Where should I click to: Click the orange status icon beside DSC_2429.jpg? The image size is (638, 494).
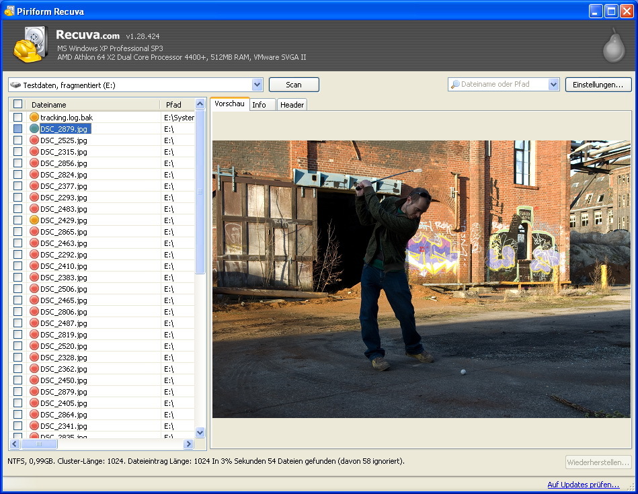[x=34, y=220]
